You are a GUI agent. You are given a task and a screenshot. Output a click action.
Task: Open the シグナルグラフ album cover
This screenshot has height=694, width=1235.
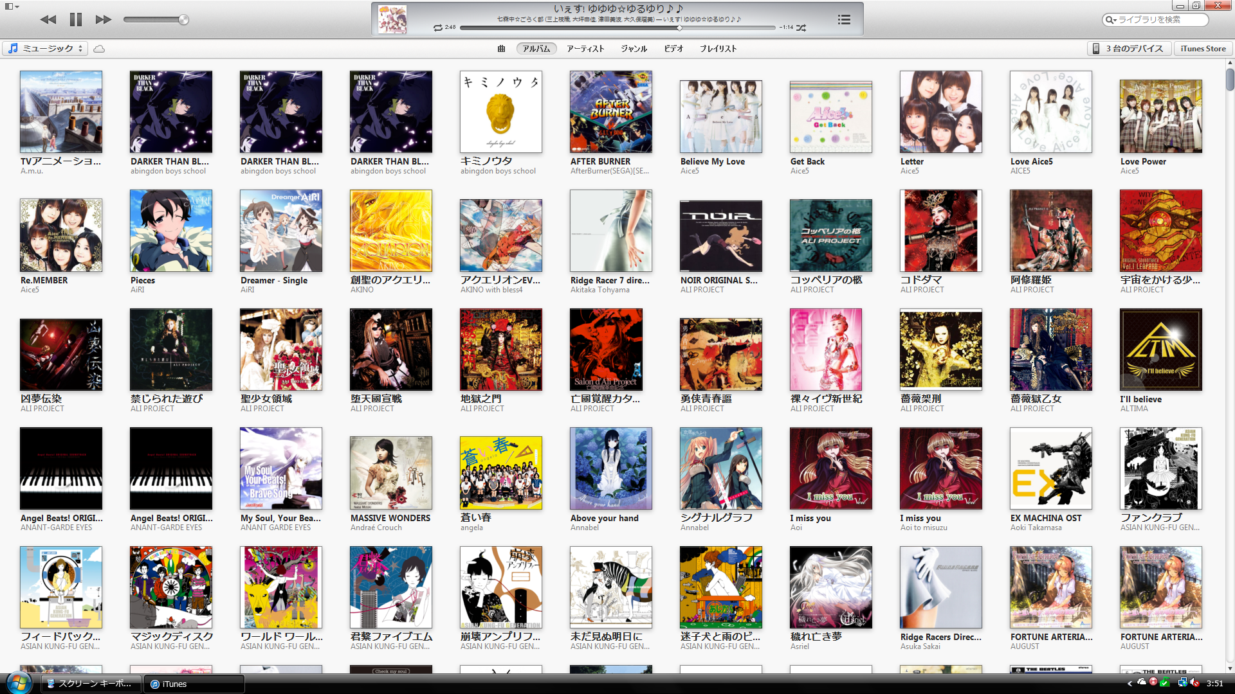[x=721, y=468]
